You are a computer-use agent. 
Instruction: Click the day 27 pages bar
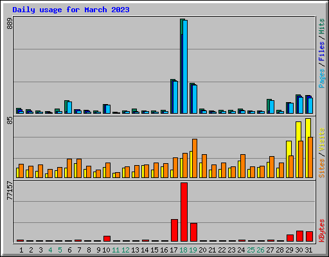(272, 107)
